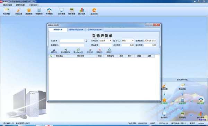Click the 实付账款 amount field

point(150,45)
